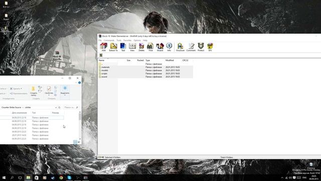
Task: Select the parent ".." folder row
Action: (x=145, y=64)
